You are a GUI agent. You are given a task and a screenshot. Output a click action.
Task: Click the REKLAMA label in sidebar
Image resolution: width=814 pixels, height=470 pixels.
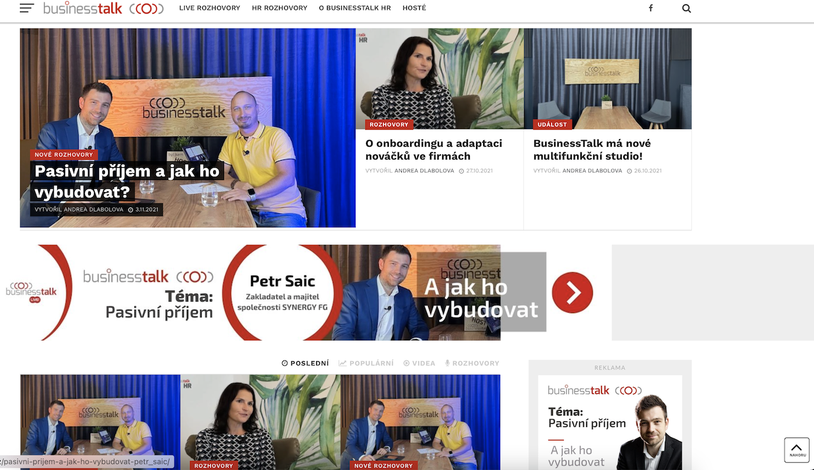pos(610,368)
